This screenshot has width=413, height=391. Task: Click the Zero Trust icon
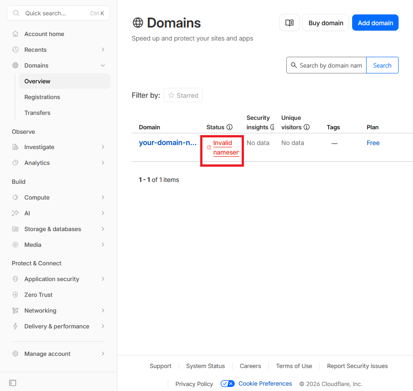coord(15,295)
